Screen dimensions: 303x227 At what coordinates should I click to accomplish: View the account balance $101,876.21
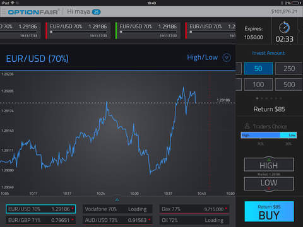284,11
